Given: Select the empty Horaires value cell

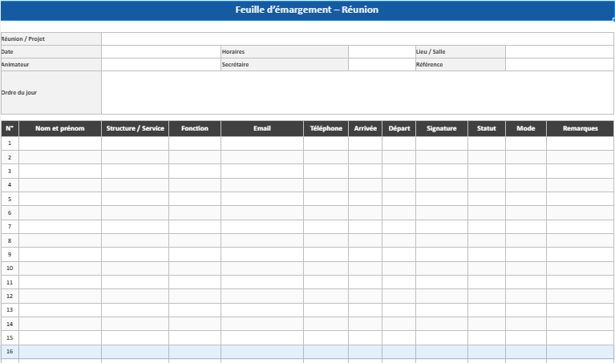Looking at the screenshot, I should (x=381, y=51).
